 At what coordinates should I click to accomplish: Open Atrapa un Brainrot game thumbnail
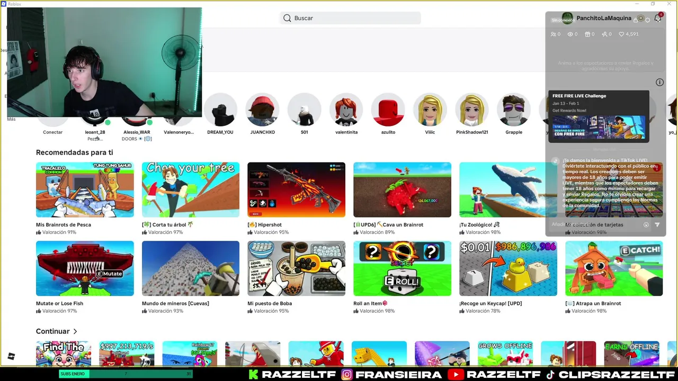click(x=614, y=268)
